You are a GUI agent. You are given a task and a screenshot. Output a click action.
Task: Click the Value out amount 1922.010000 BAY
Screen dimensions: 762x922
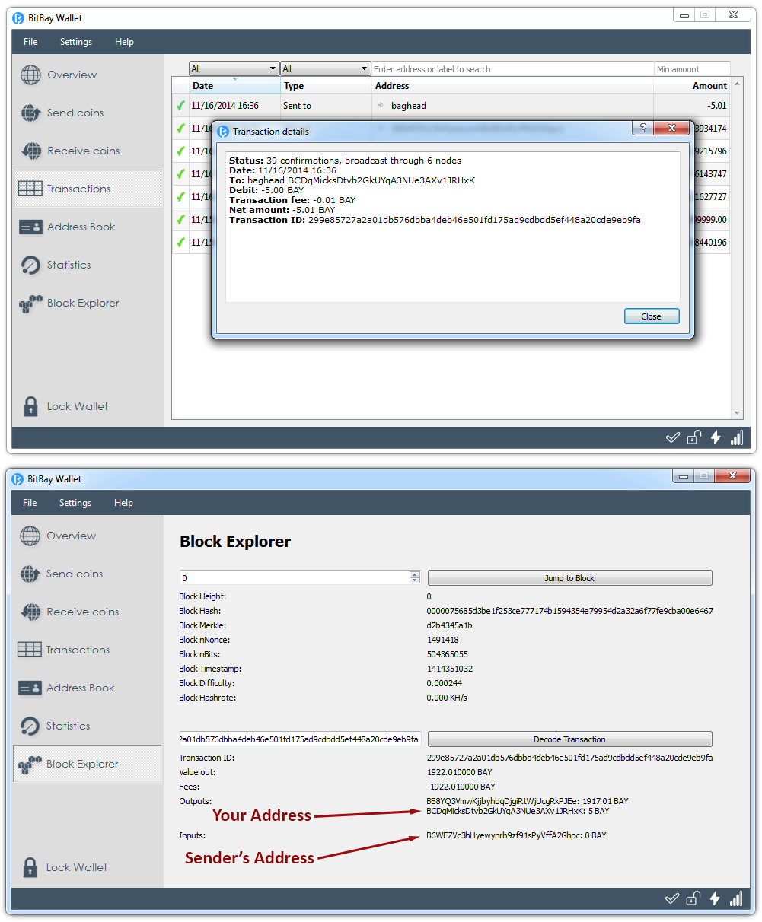pos(460,772)
